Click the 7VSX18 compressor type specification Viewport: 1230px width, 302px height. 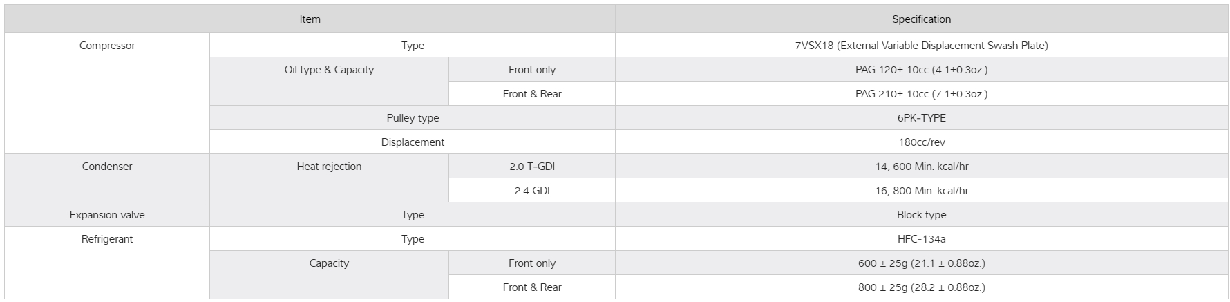(x=921, y=46)
